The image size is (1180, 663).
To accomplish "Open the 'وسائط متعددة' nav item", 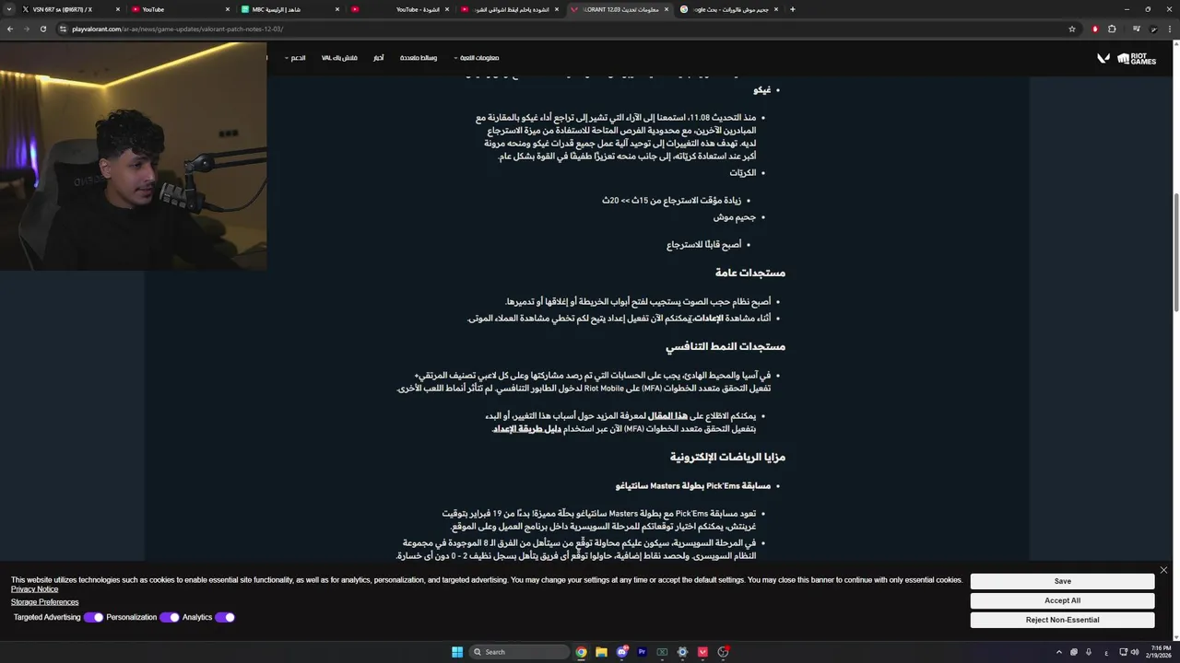I will [419, 58].
